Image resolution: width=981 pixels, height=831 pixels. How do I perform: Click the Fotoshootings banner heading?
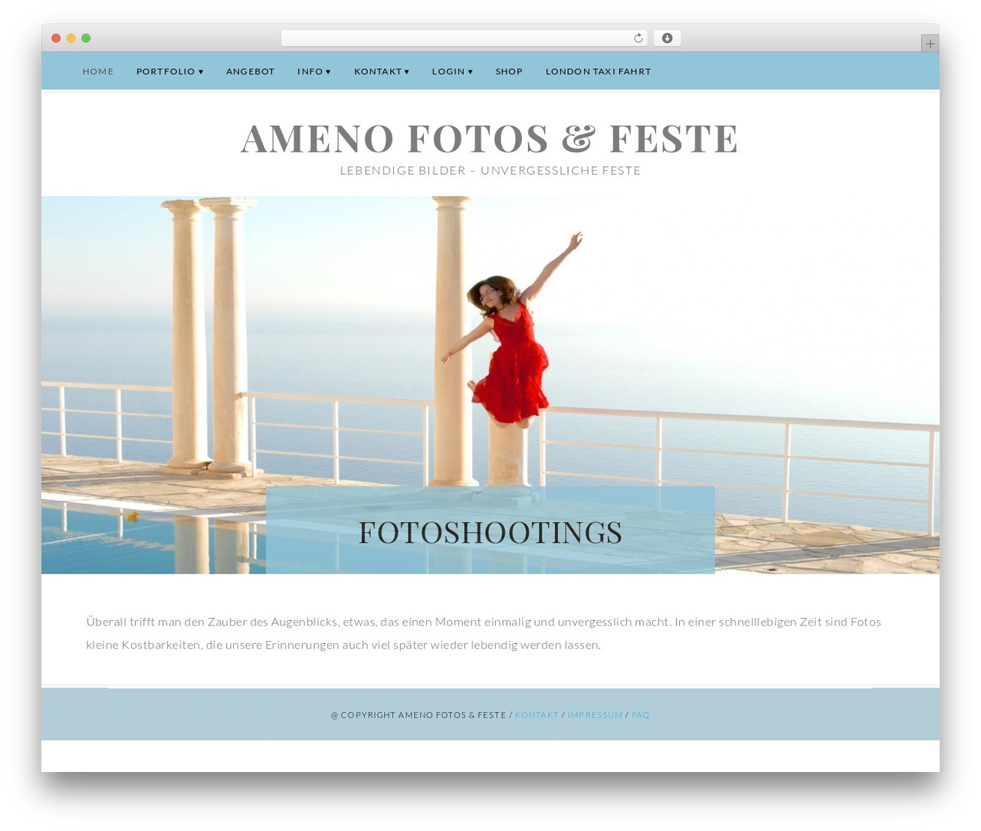coord(490,532)
